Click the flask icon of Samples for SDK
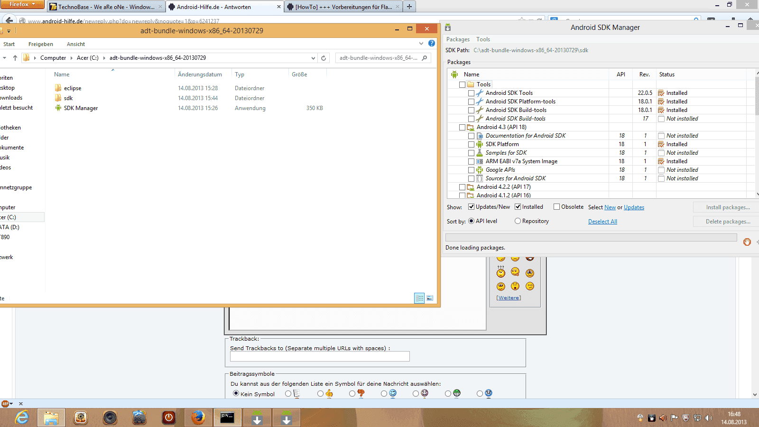The image size is (759, 427). point(480,153)
